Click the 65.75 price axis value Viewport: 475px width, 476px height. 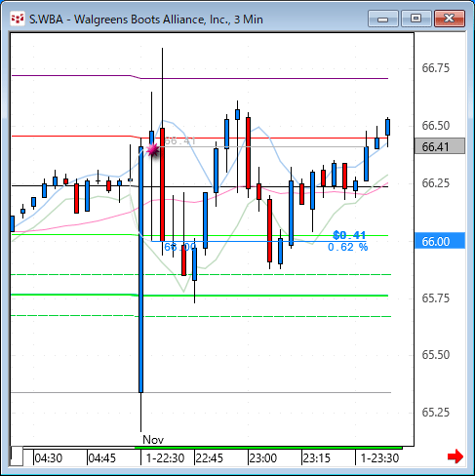[436, 298]
